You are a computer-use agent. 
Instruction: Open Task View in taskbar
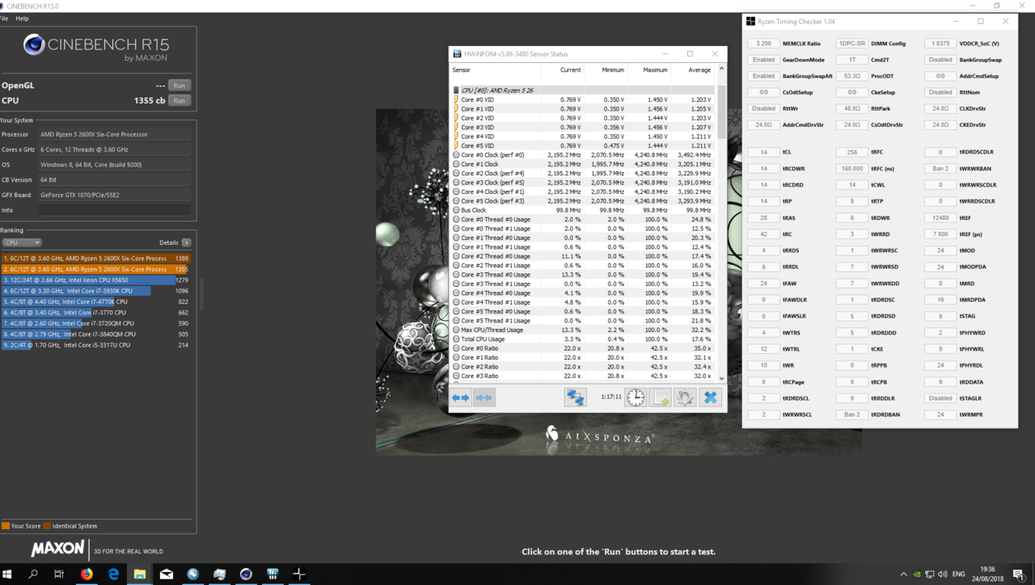click(x=59, y=574)
